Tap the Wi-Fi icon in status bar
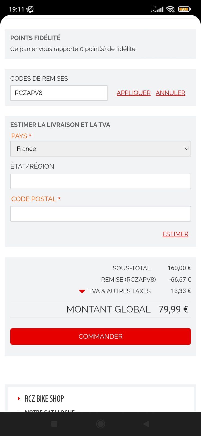Viewport: 201px width, 436px height. point(171,9)
